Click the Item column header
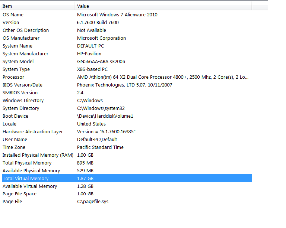Screen dimensions: 286x228 coord(7,6)
